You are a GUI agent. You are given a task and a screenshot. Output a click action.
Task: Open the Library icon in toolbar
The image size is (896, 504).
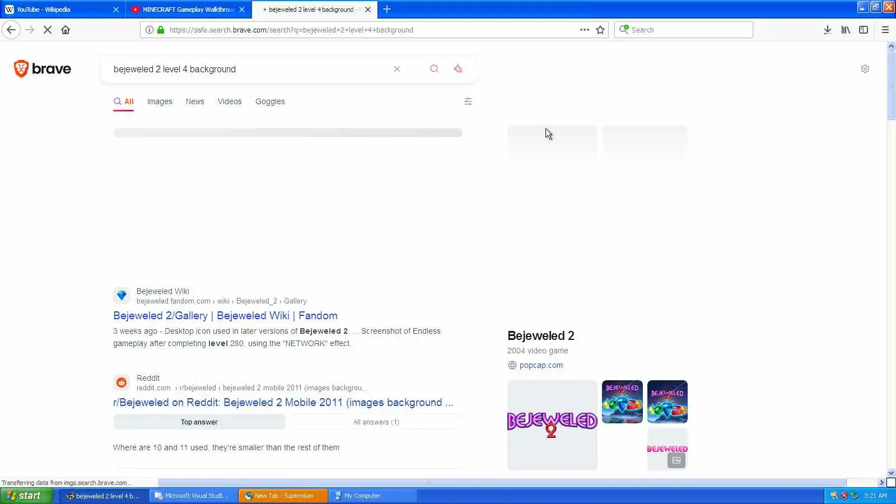pyautogui.click(x=846, y=30)
